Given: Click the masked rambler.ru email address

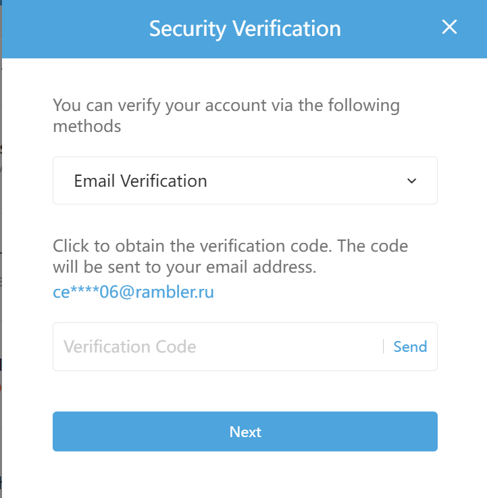Looking at the screenshot, I should point(133,292).
